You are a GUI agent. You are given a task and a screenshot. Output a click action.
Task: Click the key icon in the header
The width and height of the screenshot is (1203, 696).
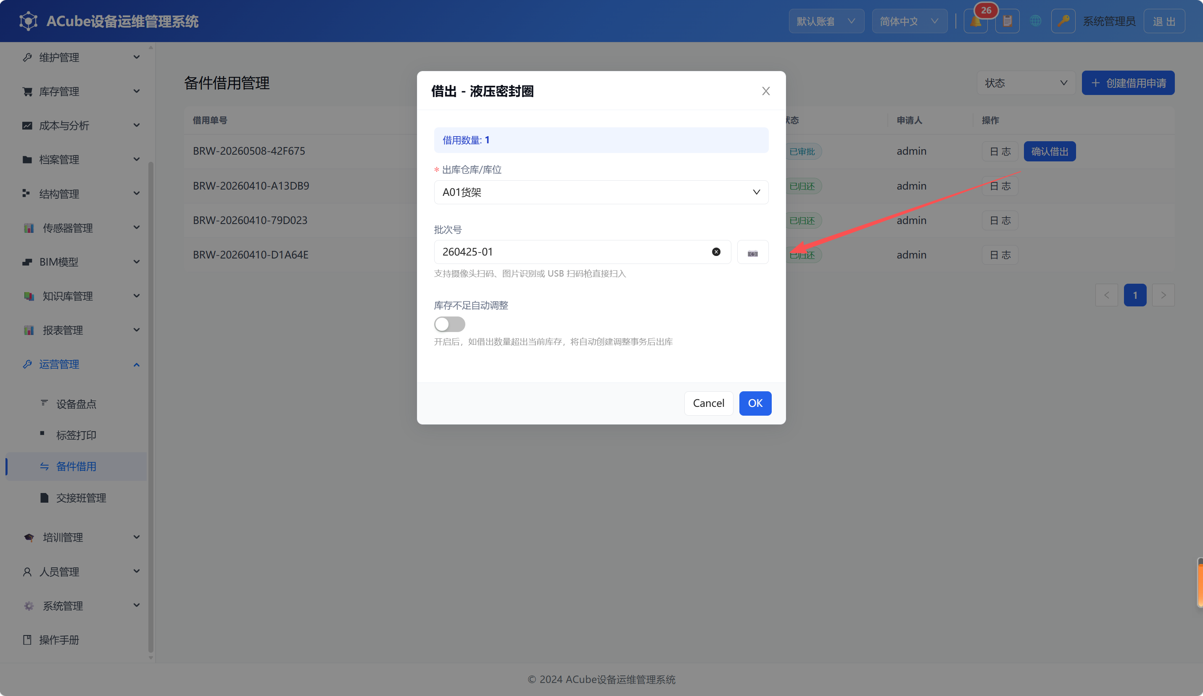coord(1063,21)
